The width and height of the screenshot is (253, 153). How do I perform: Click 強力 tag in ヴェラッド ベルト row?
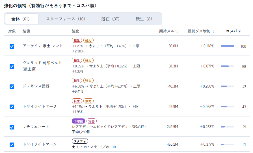(x=88, y=60)
